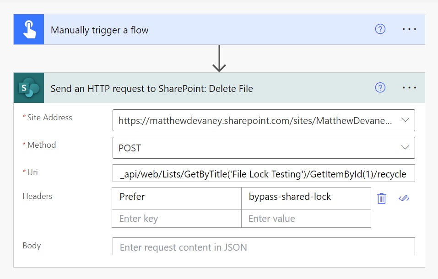Select the Manually trigger a flow title
438x279 pixels.
pos(99,30)
